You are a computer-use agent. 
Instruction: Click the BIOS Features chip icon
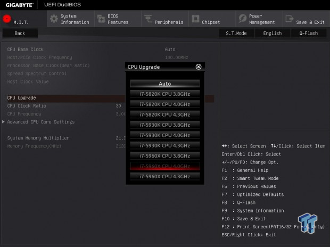point(101,19)
